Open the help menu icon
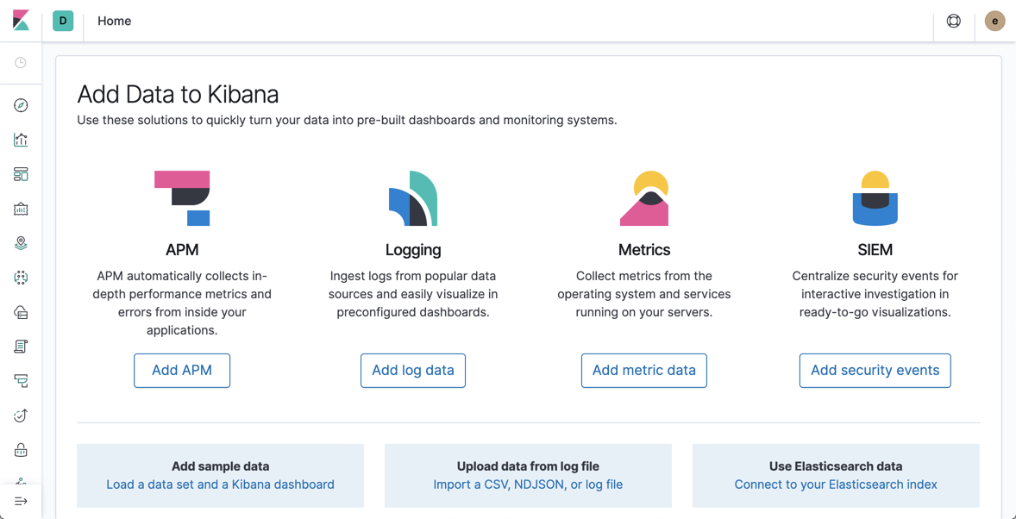Image resolution: width=1016 pixels, height=519 pixels. (954, 21)
